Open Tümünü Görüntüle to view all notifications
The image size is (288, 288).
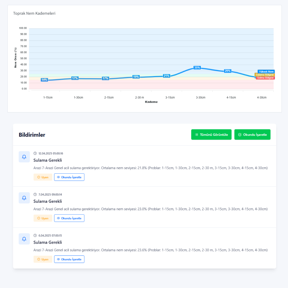[x=211, y=134]
